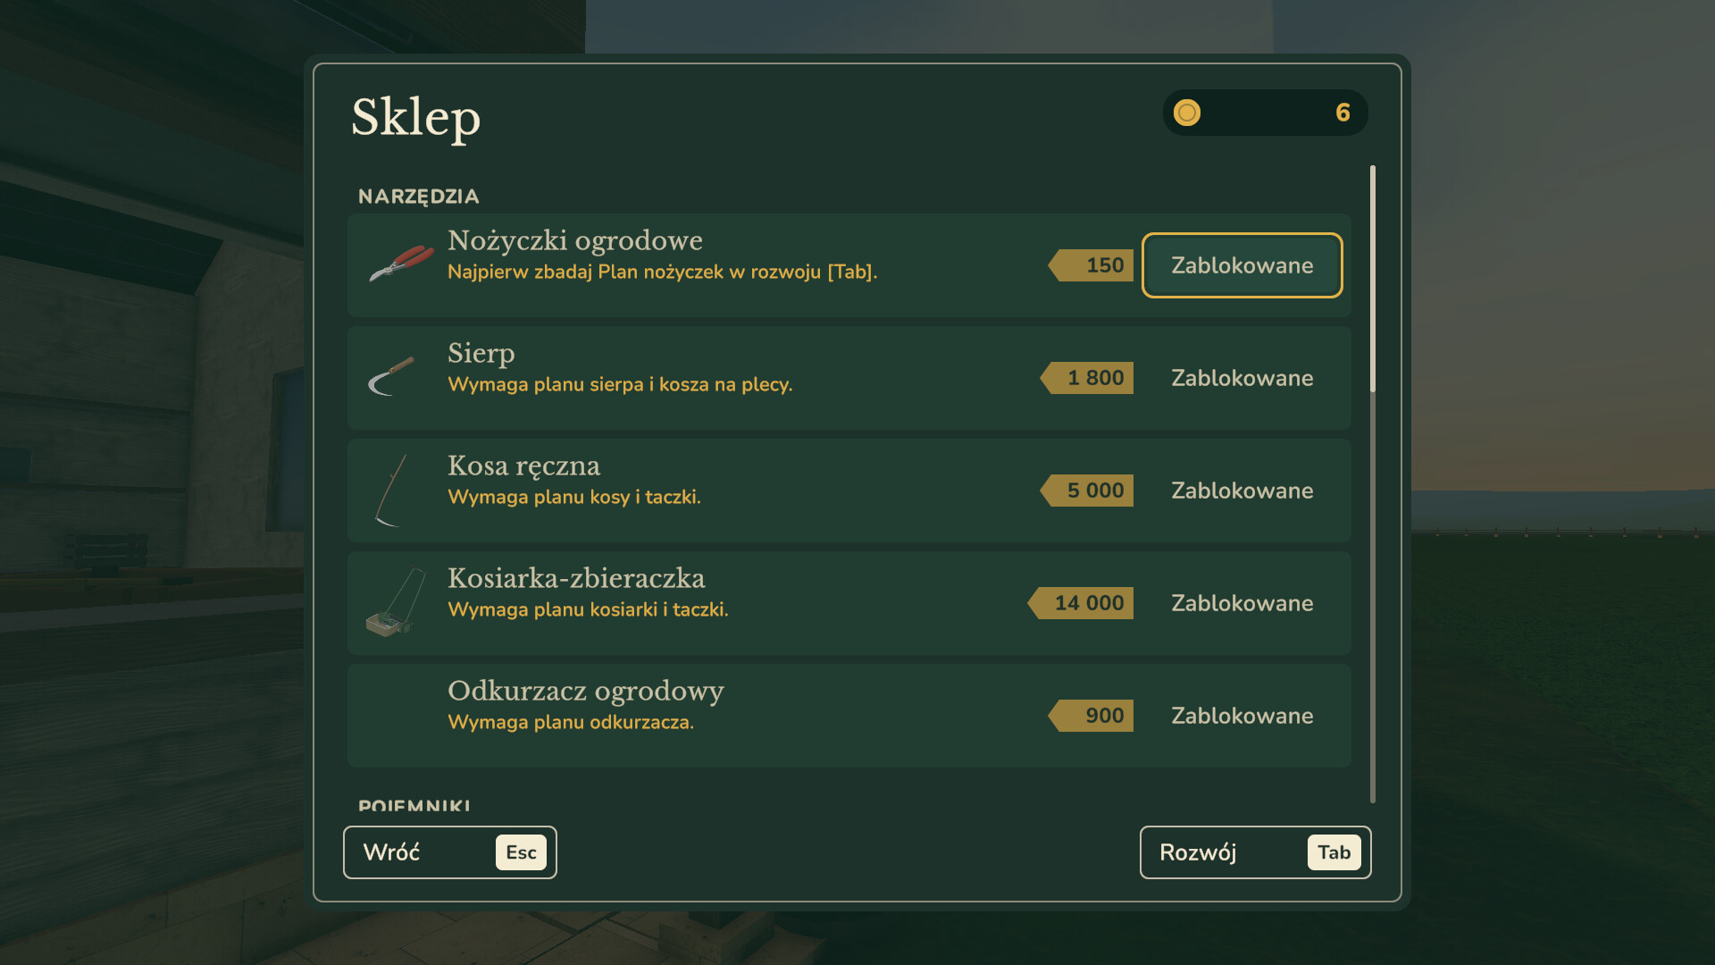
Task: Click the Tab key hint badge
Action: point(1334,852)
